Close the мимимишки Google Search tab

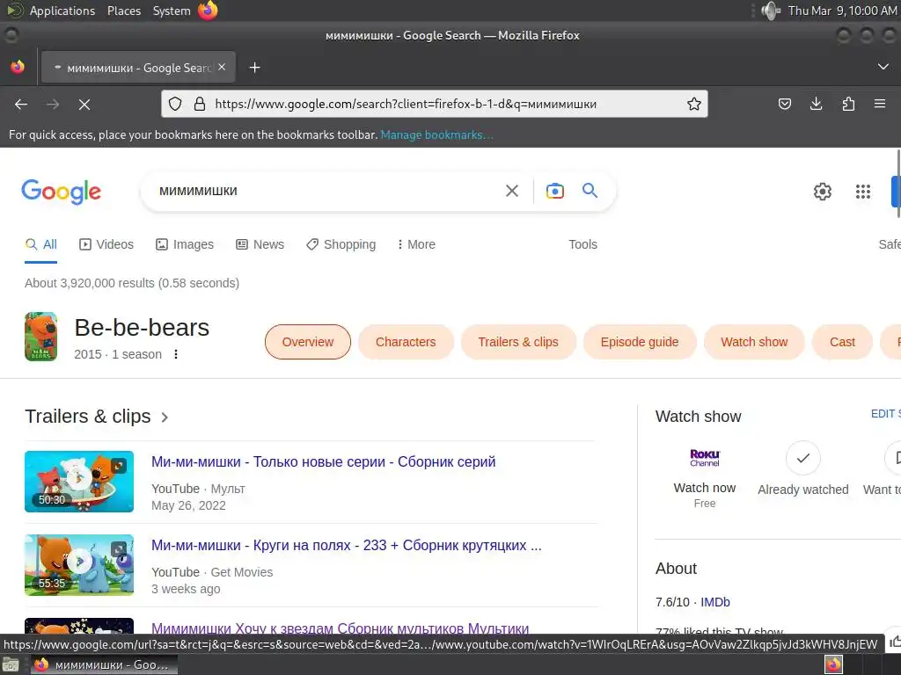(222, 67)
